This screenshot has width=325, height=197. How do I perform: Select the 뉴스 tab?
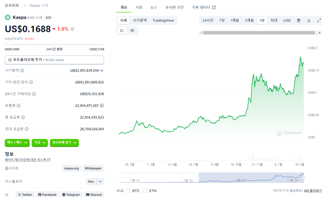tap(154, 7)
